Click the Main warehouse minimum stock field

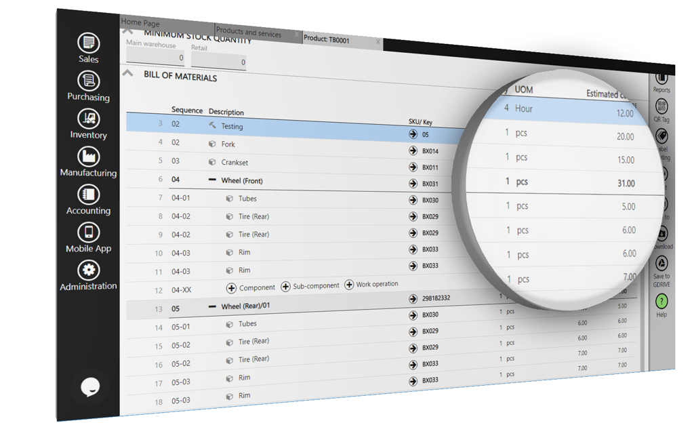(x=155, y=58)
